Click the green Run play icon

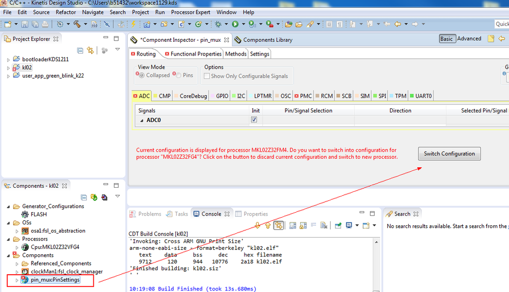235,24
